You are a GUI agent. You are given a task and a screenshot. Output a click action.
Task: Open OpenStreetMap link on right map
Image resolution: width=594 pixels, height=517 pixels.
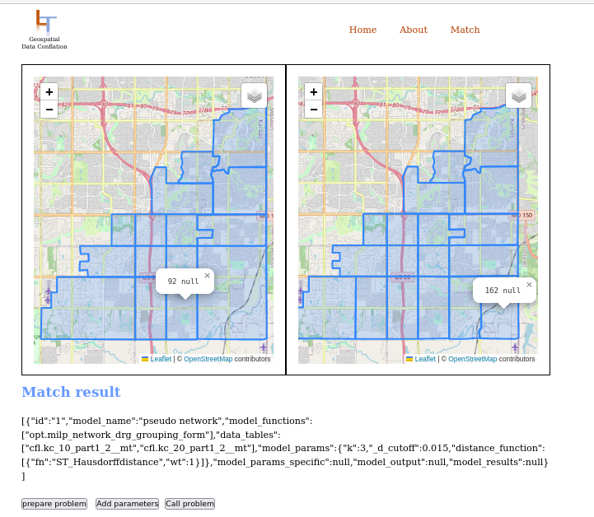pyautogui.click(x=472, y=359)
